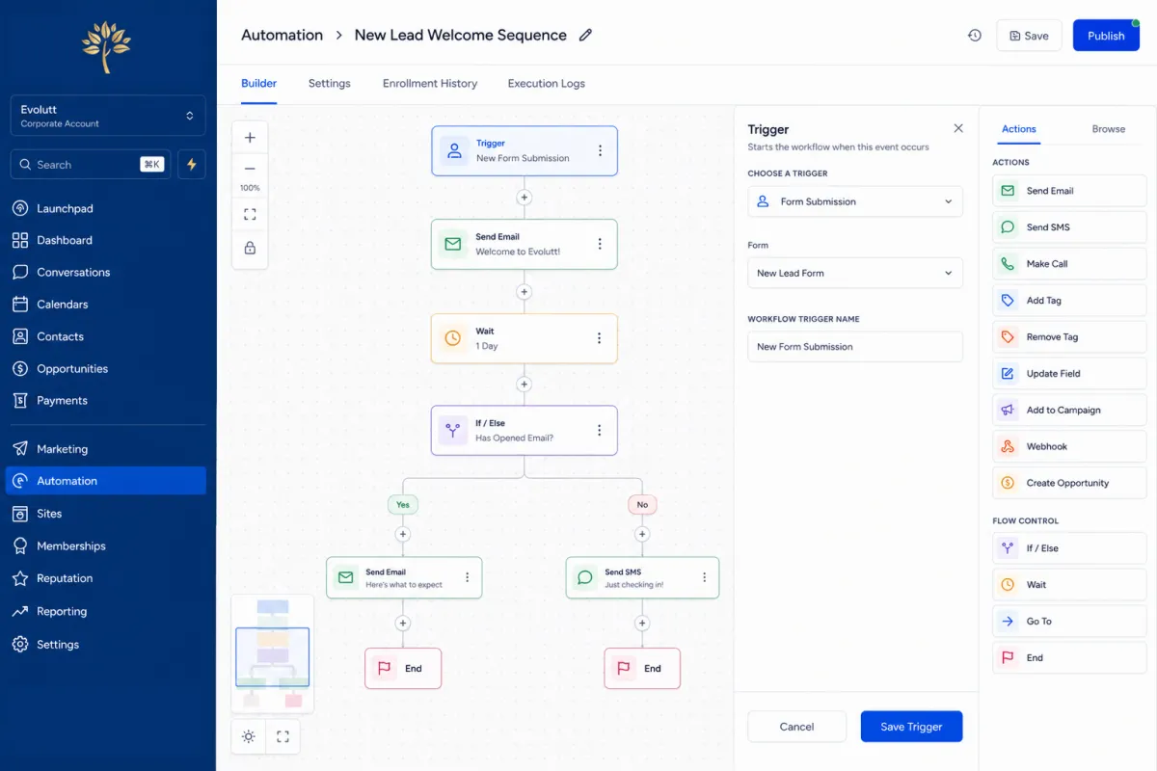The height and width of the screenshot is (771, 1157).
Task: Click the Save button
Action: pyautogui.click(x=1029, y=36)
